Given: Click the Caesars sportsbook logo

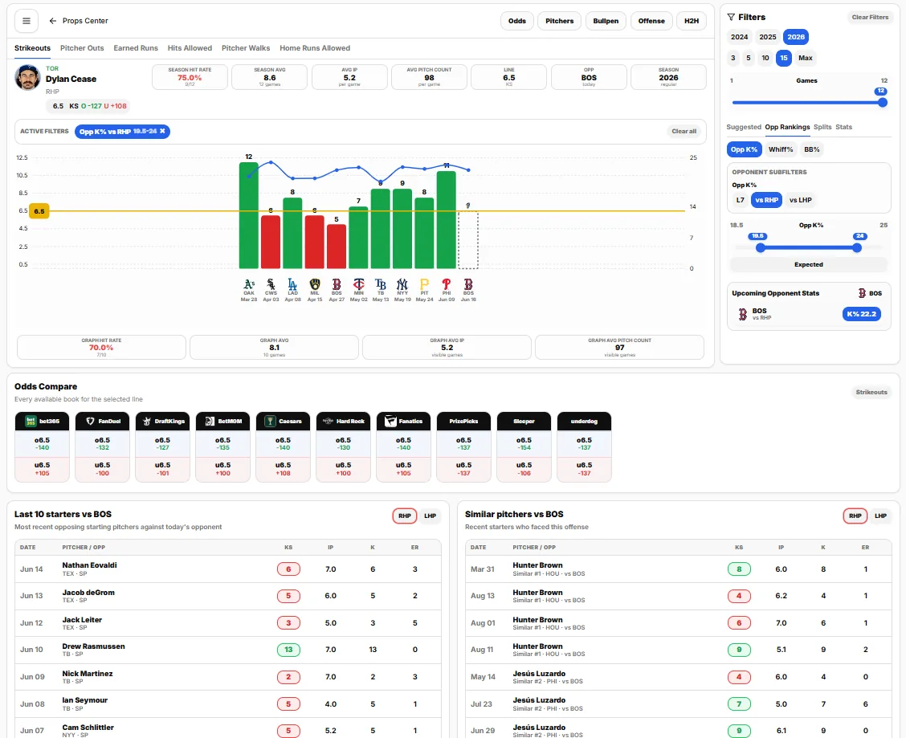Looking at the screenshot, I should tap(270, 422).
